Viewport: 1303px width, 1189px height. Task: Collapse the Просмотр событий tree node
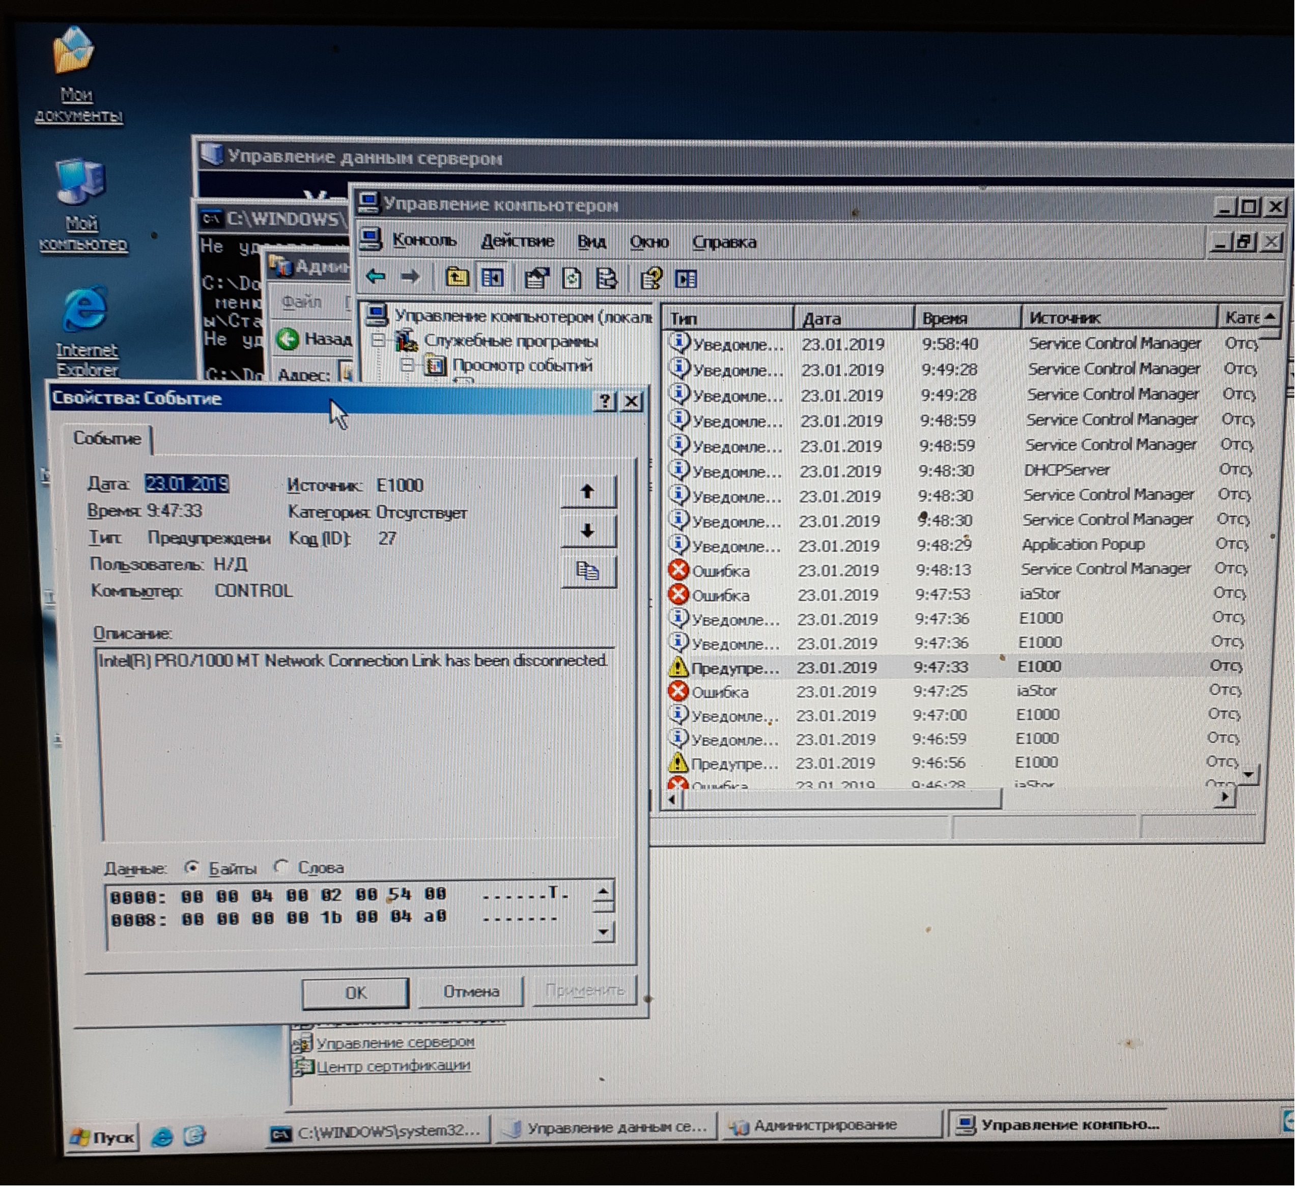pos(407,365)
